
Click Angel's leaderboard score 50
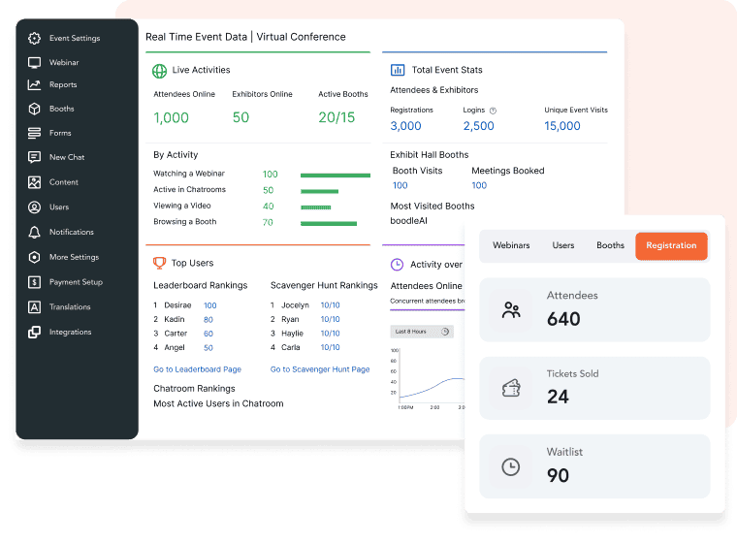tap(208, 348)
